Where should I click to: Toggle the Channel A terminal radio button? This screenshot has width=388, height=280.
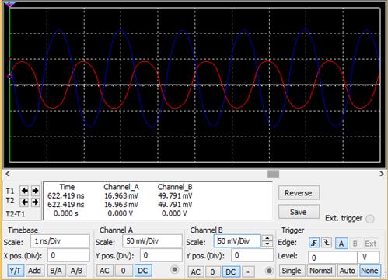click(x=175, y=270)
